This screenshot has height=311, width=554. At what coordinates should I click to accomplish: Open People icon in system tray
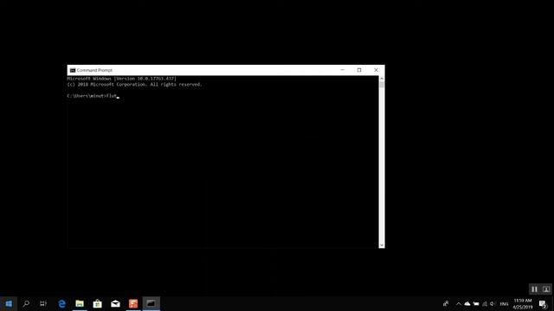[x=446, y=303]
